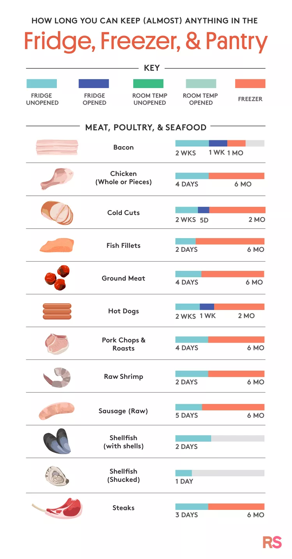Viewport: 292px width, 559px height.
Task: Click the bacon strips illustration
Action: [x=57, y=147]
